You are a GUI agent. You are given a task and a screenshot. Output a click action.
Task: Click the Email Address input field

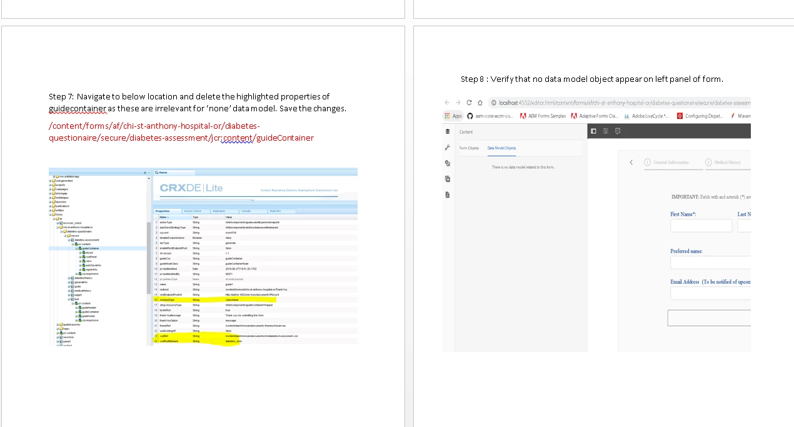pos(710,293)
